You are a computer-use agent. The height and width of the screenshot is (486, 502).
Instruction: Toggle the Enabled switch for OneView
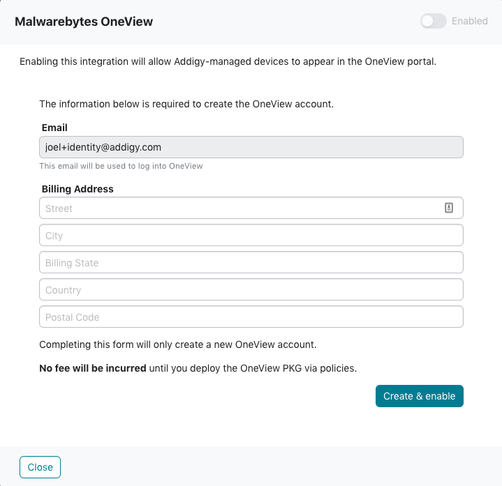point(433,21)
